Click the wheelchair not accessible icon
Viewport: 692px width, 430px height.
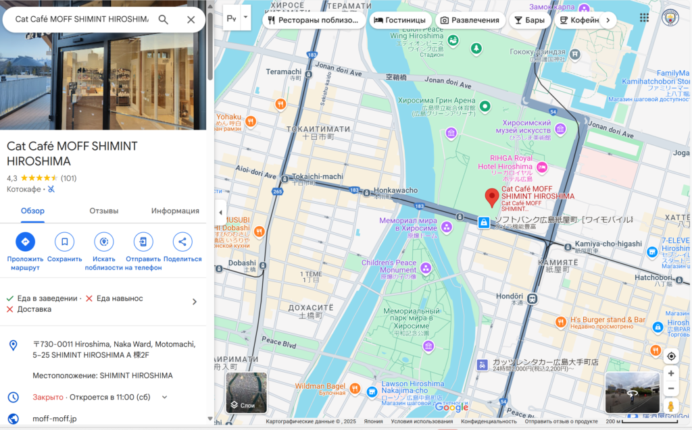51,189
